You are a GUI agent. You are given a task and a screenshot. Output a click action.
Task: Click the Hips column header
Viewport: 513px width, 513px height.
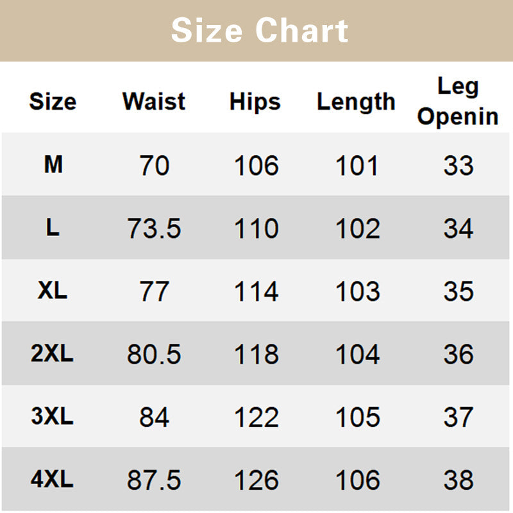(255, 101)
